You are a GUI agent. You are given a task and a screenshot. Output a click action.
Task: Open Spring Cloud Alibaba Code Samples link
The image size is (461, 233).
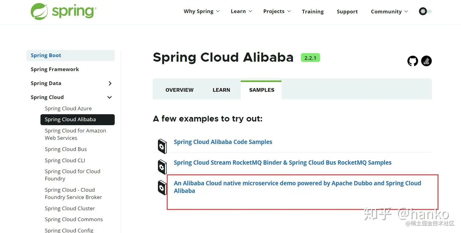pyautogui.click(x=223, y=142)
